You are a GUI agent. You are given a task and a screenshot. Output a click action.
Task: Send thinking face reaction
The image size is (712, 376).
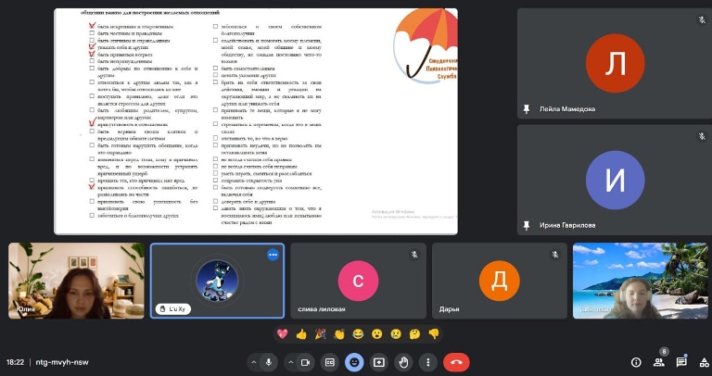414,334
